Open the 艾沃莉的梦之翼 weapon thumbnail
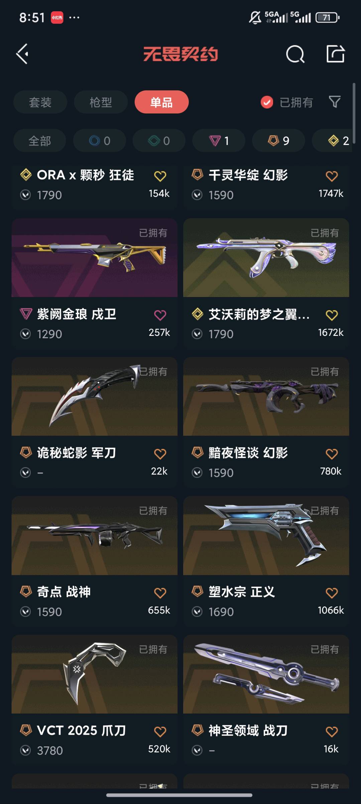Screen dimensions: 361x804 click(266, 258)
